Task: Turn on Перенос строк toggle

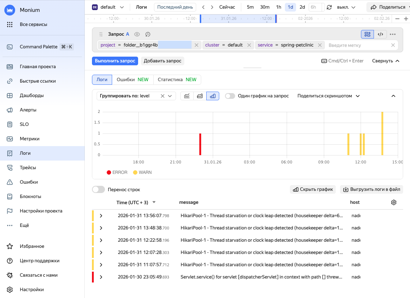Action: click(98, 189)
